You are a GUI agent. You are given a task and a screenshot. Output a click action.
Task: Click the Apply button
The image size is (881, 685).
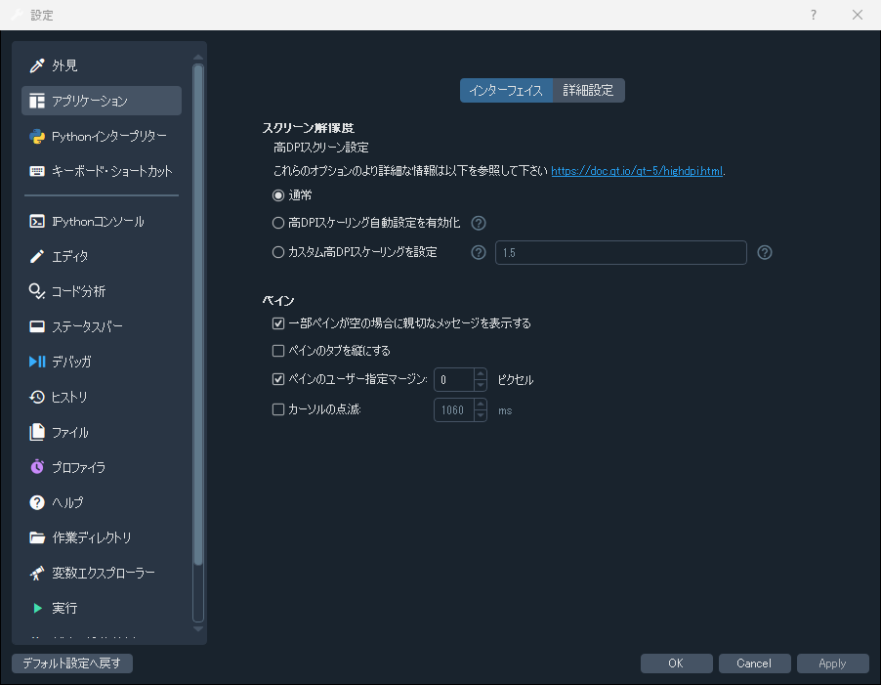point(833,664)
